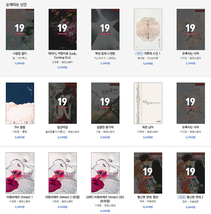
Task: Open the [세트] 아뜰리에르 set title link
Action: (x=105, y=199)
